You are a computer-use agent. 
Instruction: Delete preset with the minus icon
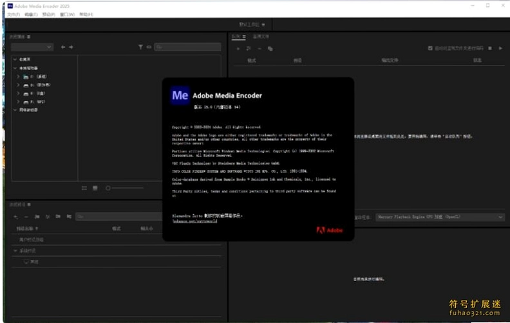26,217
